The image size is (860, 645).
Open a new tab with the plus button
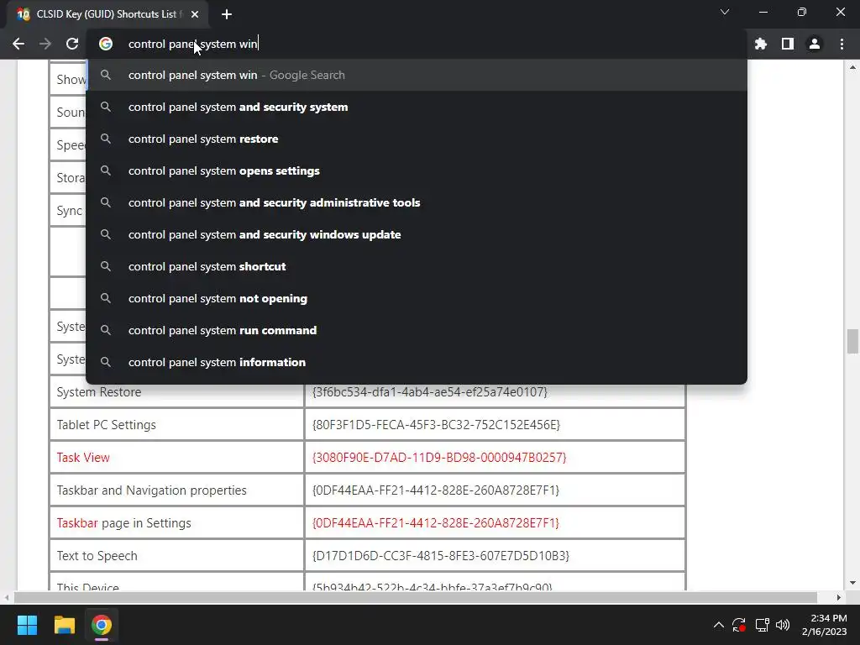tap(227, 14)
